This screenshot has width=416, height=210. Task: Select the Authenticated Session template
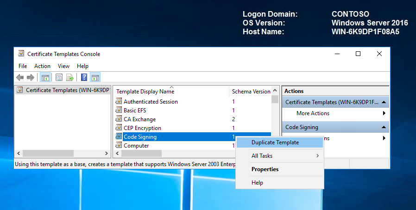coord(151,102)
